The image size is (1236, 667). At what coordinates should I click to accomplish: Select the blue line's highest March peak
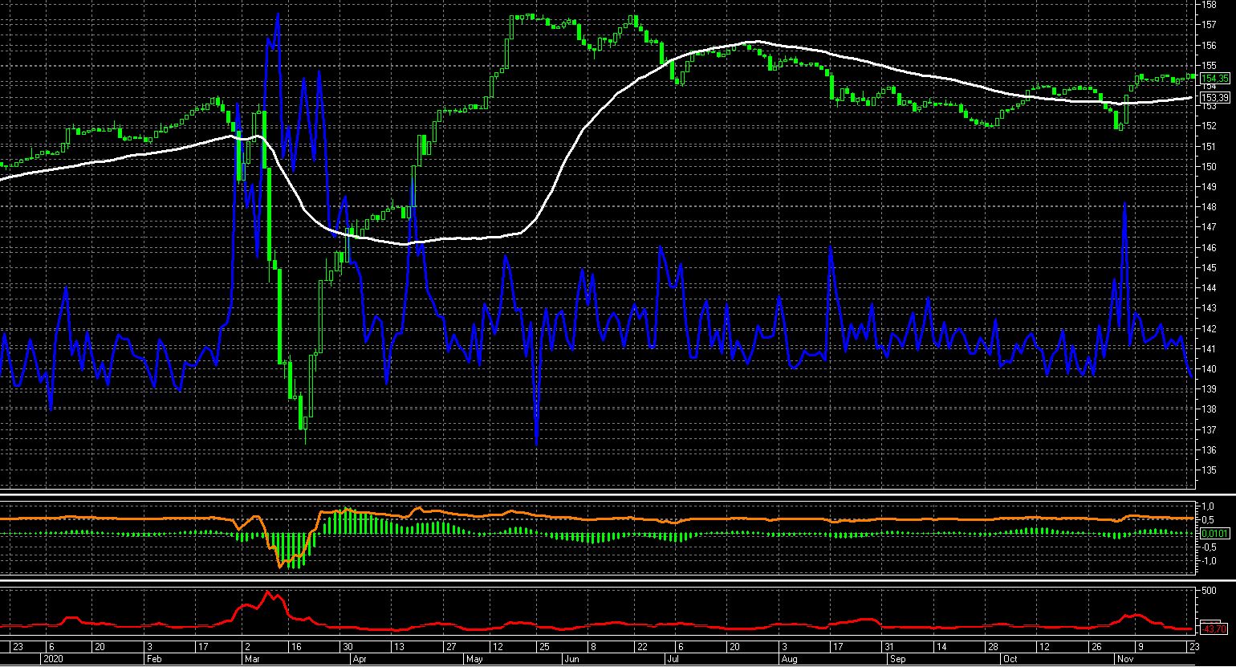tap(277, 14)
